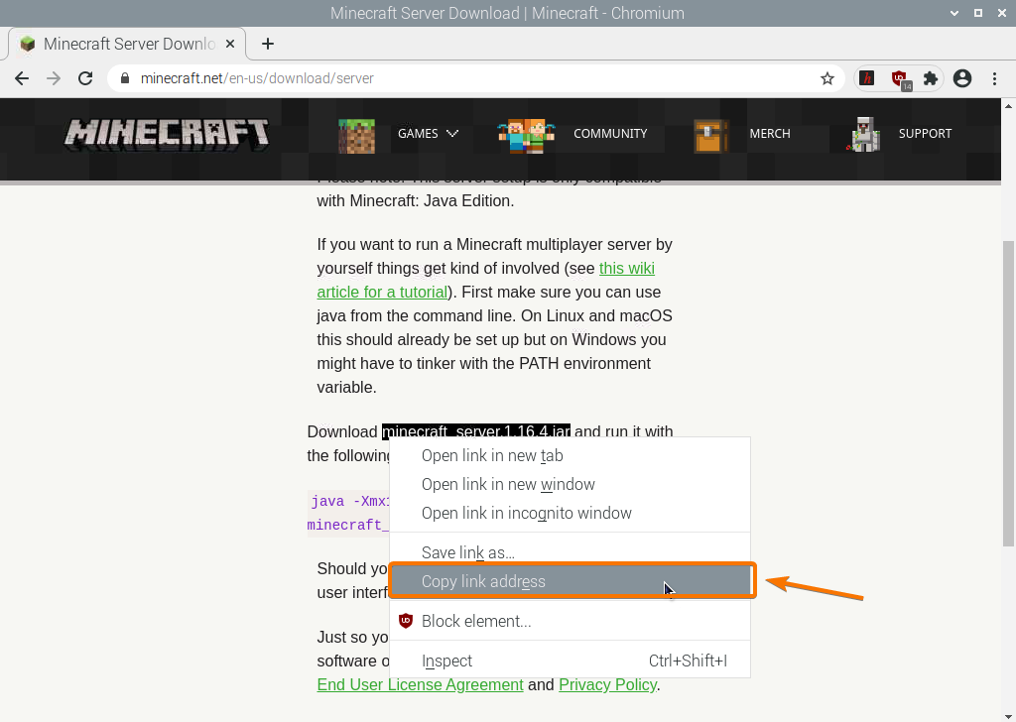Choose Save link as...
The image size is (1016, 722).
point(570,552)
